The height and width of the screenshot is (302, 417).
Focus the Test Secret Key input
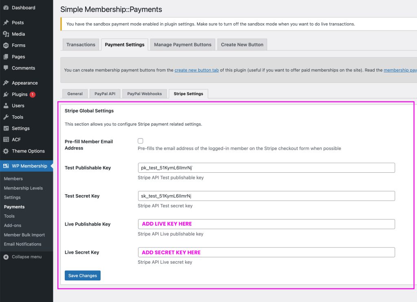pos(266,196)
